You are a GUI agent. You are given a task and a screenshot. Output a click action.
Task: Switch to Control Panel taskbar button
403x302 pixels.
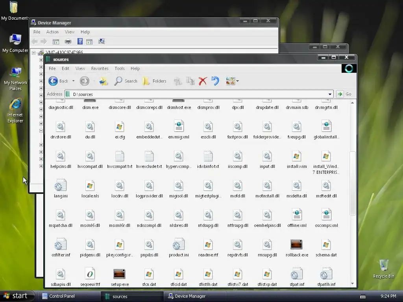click(69, 296)
